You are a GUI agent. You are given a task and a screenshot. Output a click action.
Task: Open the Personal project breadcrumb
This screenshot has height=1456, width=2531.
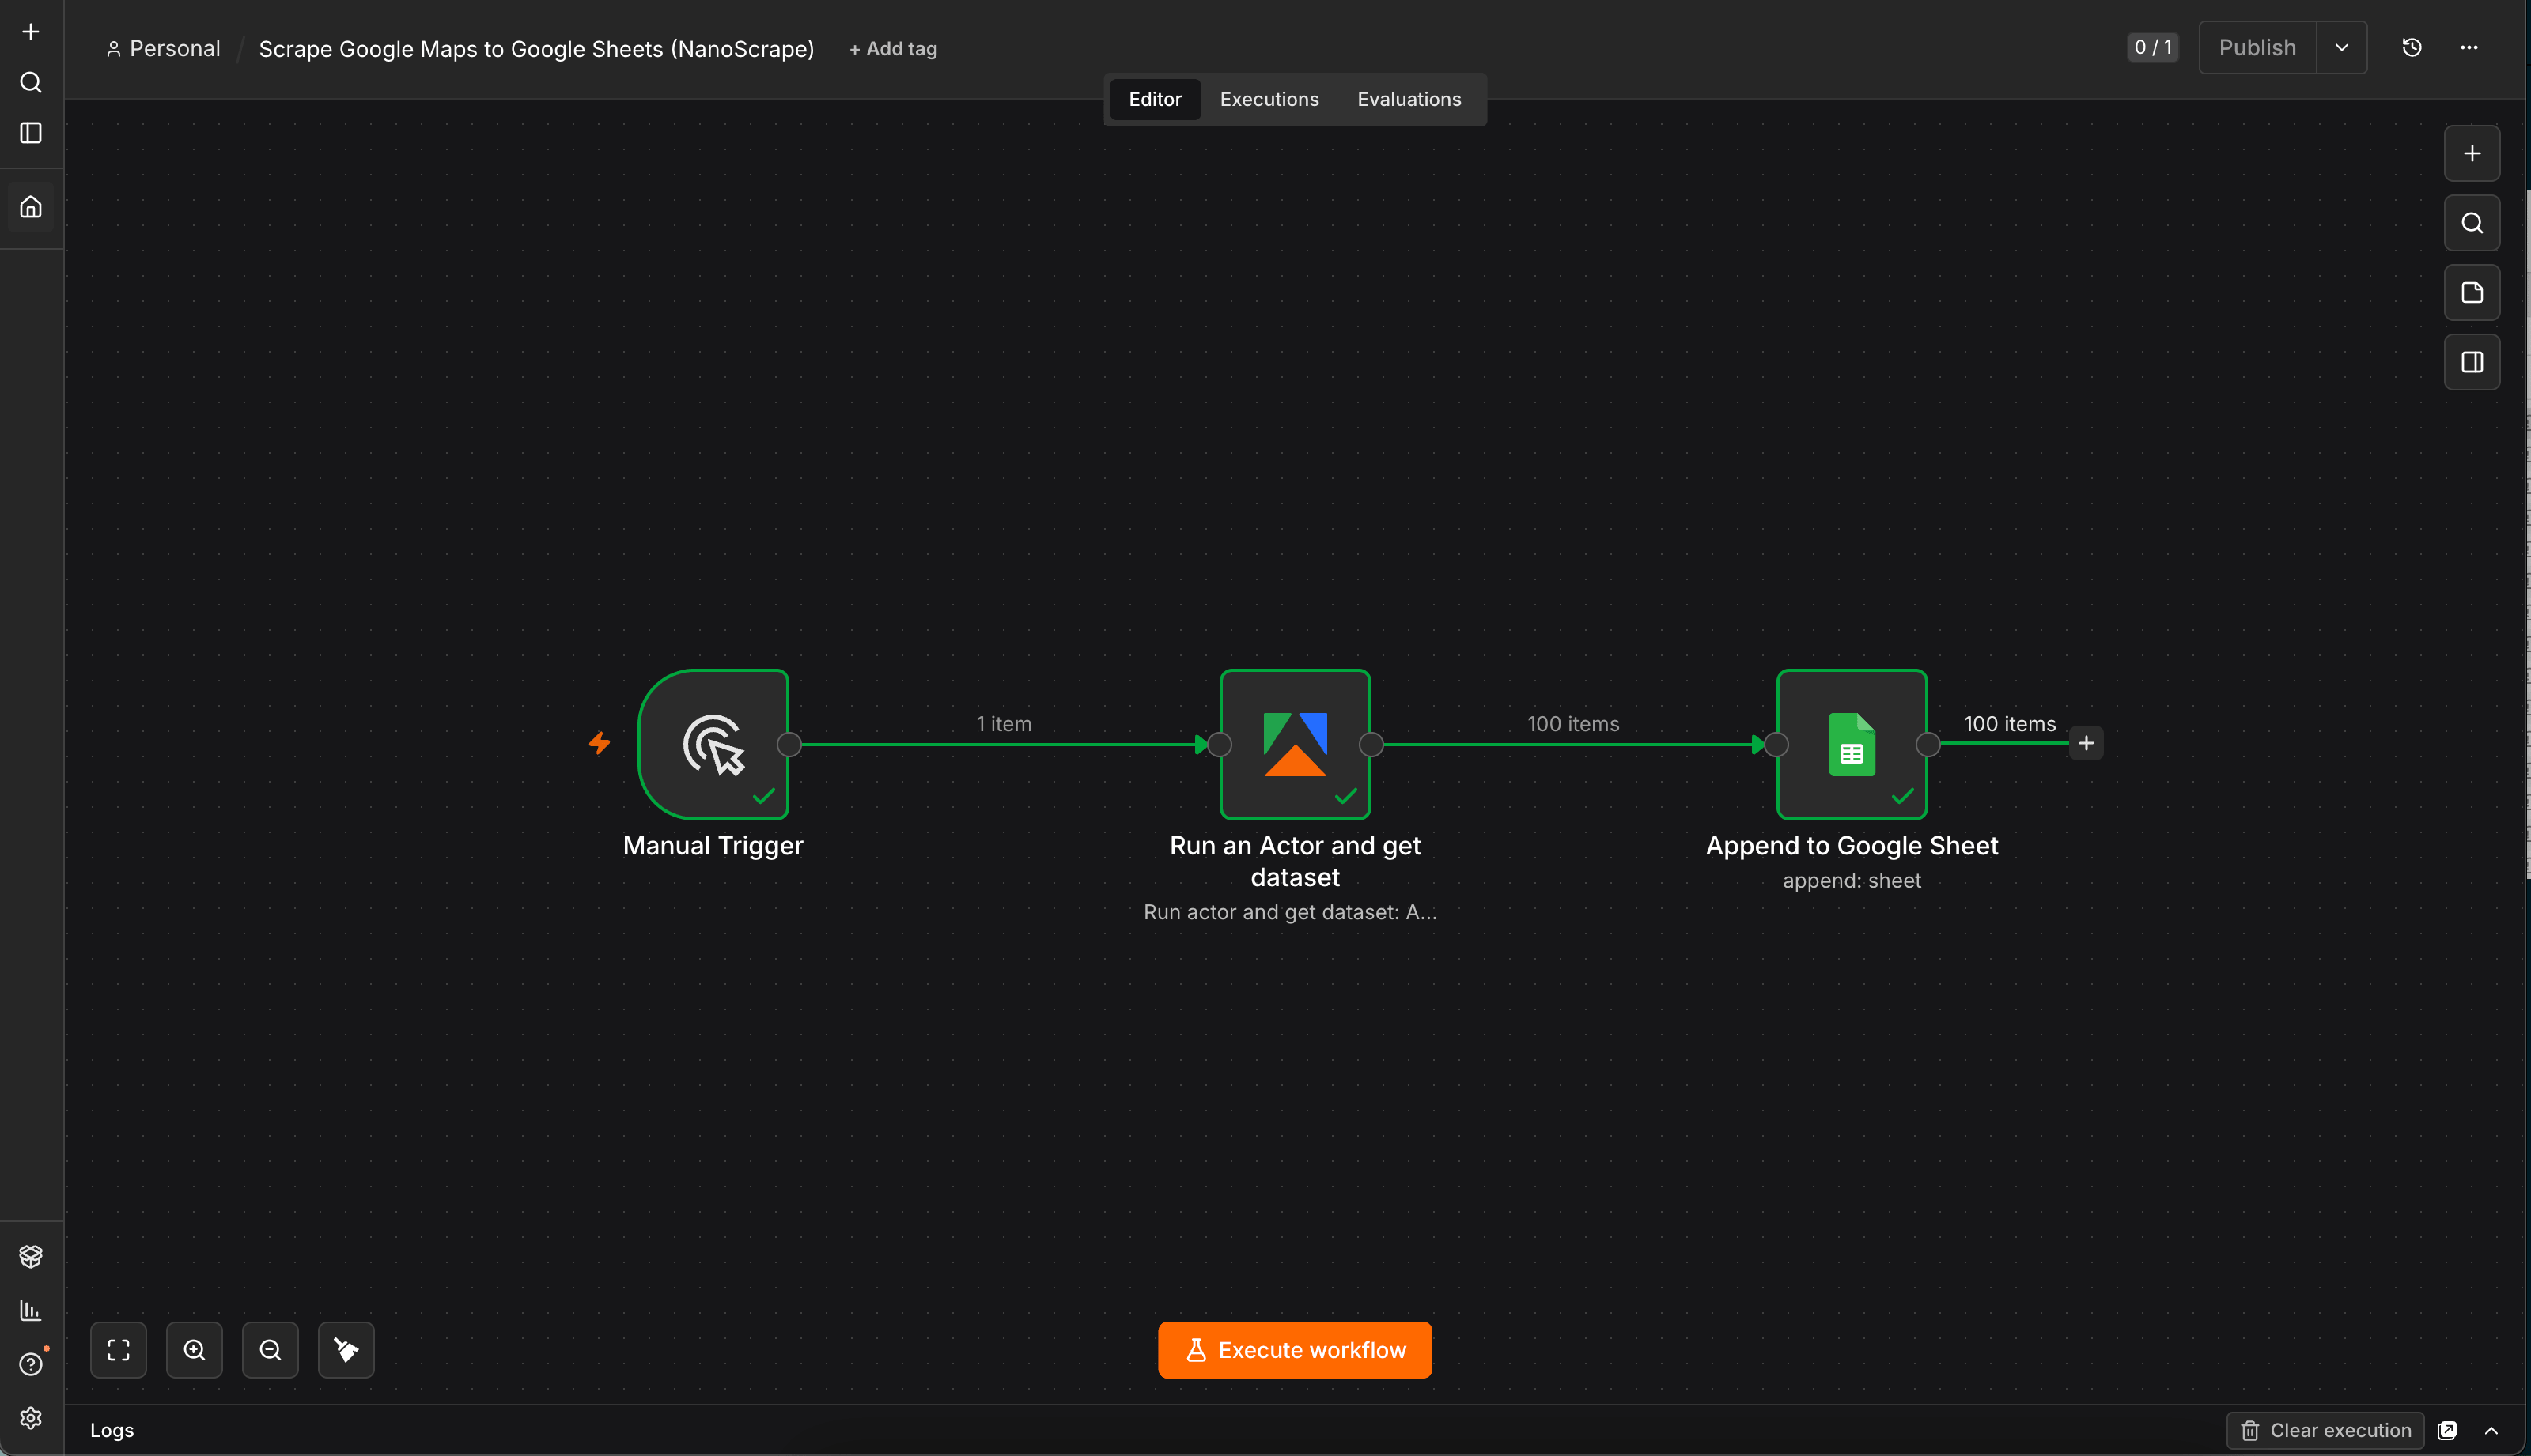[x=163, y=48]
